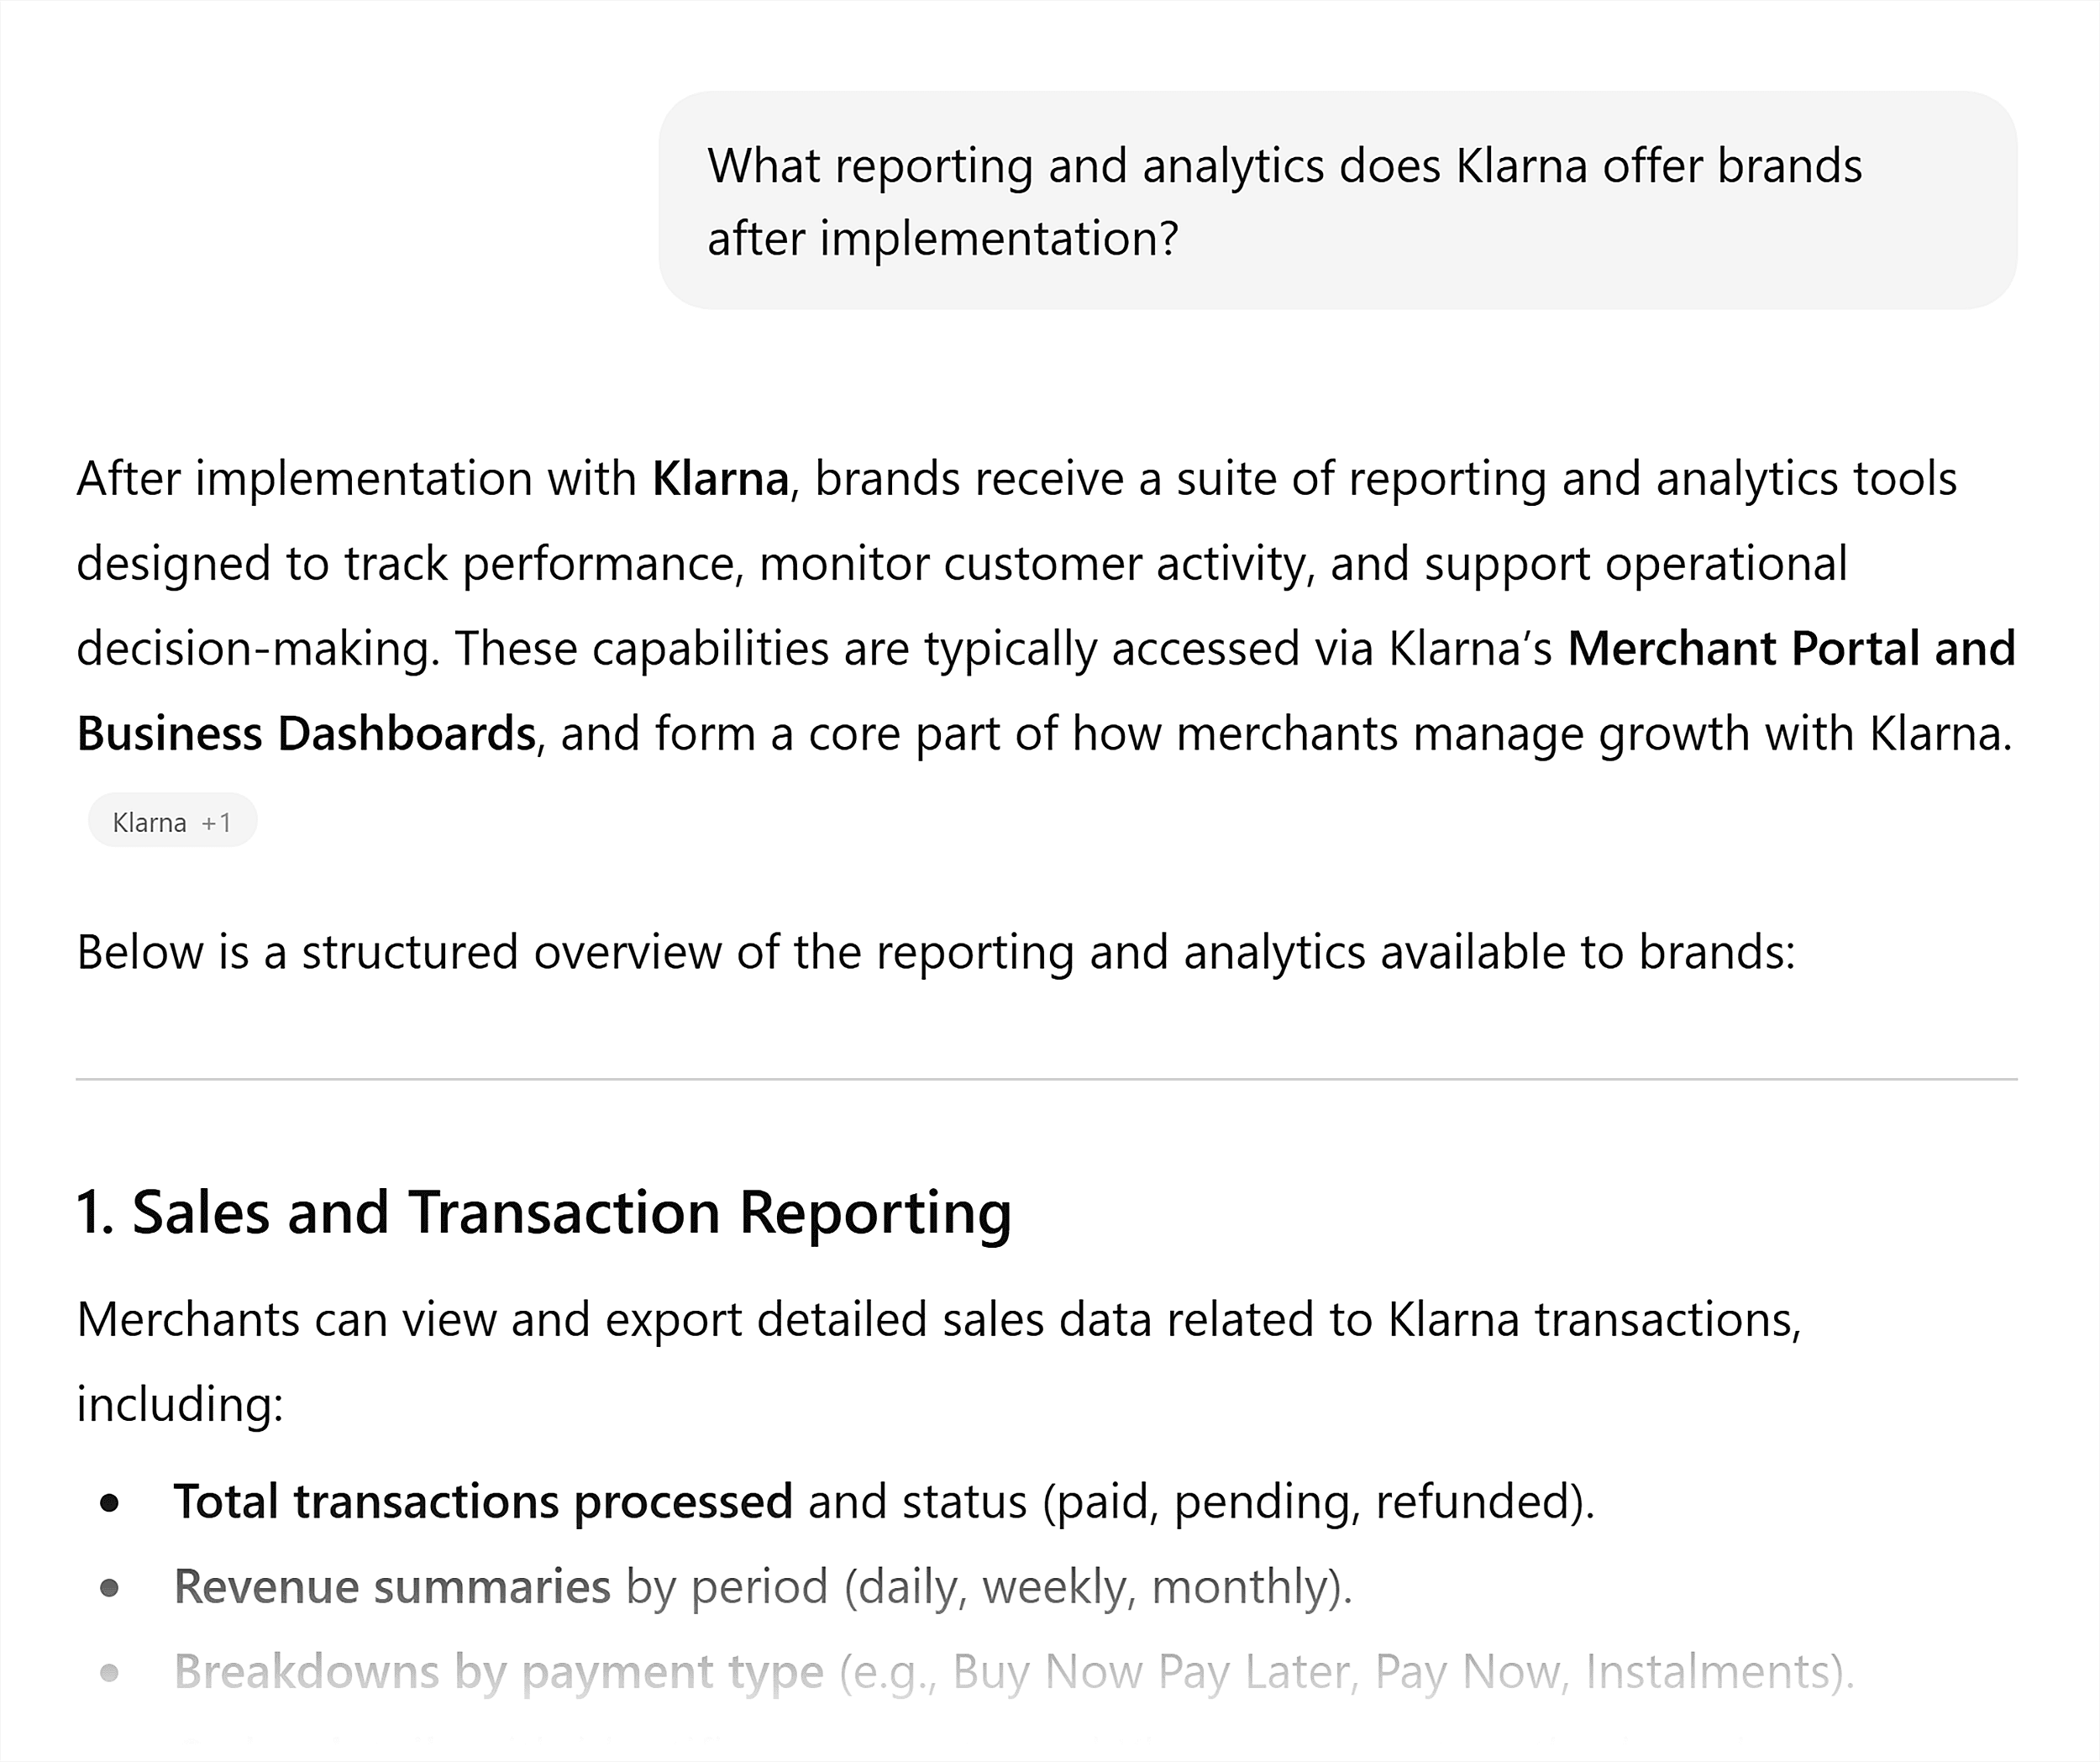Click the word decision-making in the intro paragraph
The width and height of the screenshot is (2100, 1762).
click(257, 649)
